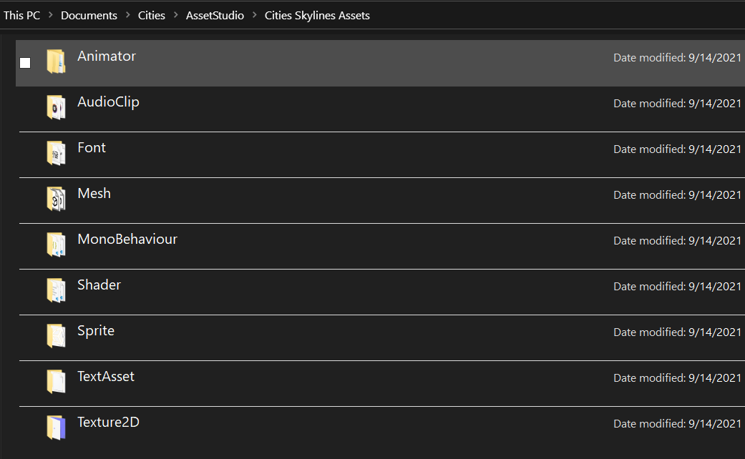Go to the Cities breadcrumb folder

pos(151,15)
